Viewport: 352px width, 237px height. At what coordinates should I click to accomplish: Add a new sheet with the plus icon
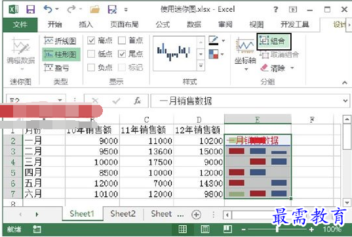[x=196, y=214]
